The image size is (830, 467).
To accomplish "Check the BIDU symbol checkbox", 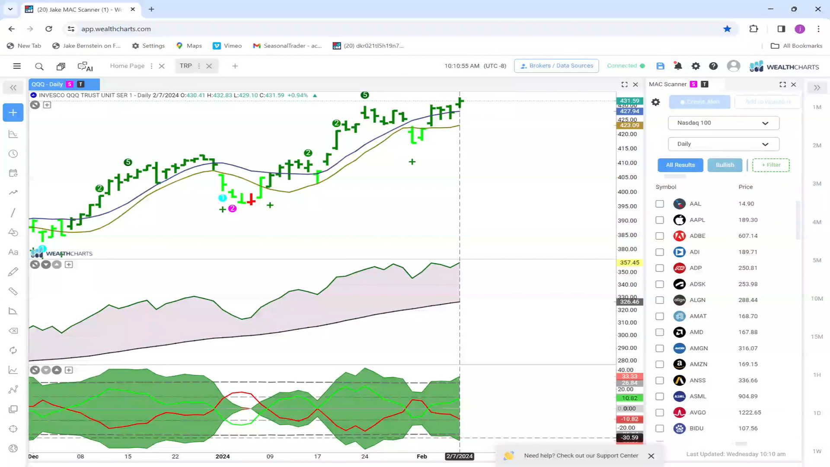I will point(659,428).
